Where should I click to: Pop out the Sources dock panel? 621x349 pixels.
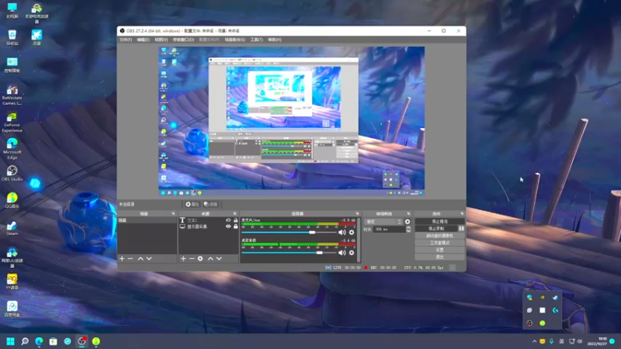(235, 214)
